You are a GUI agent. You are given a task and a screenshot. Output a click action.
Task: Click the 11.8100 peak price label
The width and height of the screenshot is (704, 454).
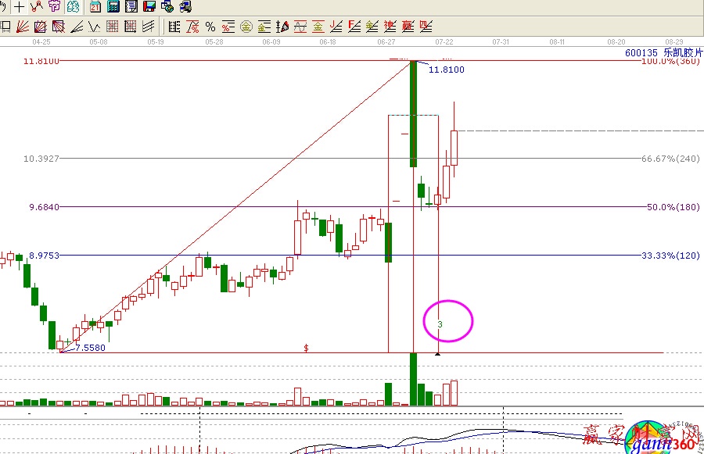coord(446,70)
